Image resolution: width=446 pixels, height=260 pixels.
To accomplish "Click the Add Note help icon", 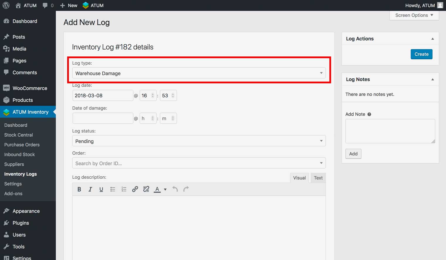I will [369, 114].
